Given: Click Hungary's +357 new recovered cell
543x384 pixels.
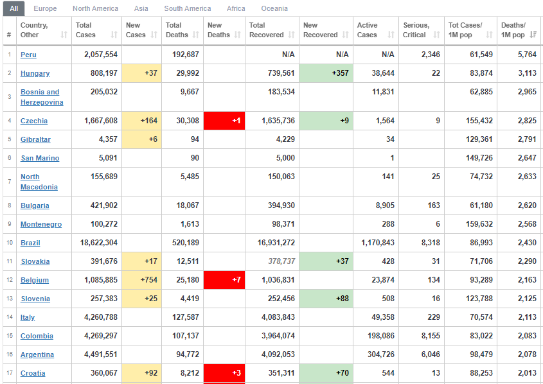Looking at the screenshot, I should (x=326, y=73).
